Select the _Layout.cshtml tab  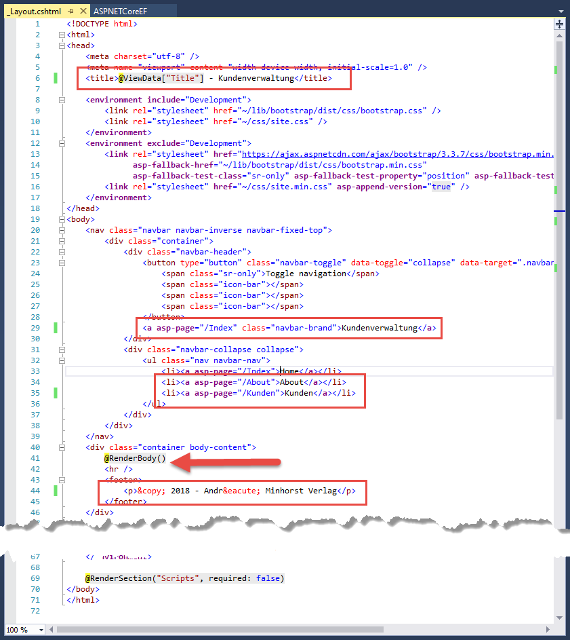34,12
